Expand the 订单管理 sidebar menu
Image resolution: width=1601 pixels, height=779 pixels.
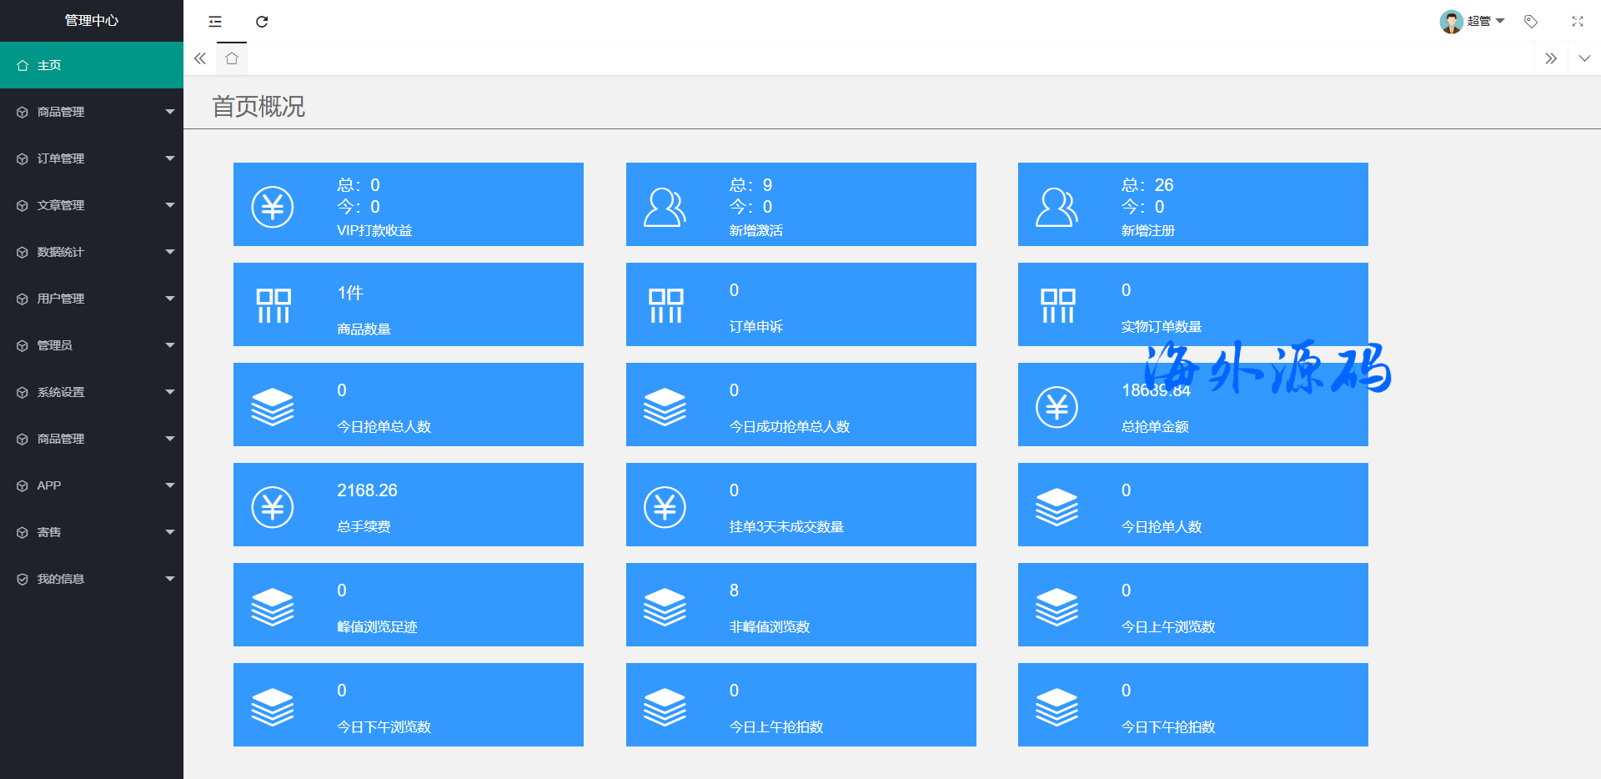(x=92, y=158)
